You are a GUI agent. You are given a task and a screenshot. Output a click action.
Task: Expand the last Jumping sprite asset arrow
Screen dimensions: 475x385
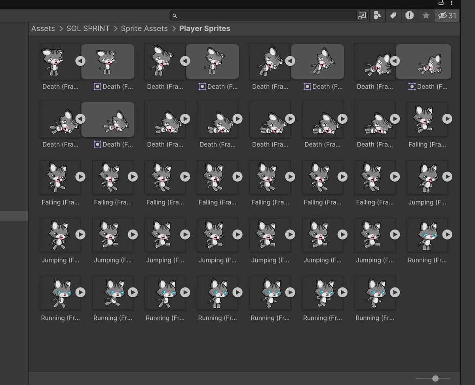coord(395,234)
